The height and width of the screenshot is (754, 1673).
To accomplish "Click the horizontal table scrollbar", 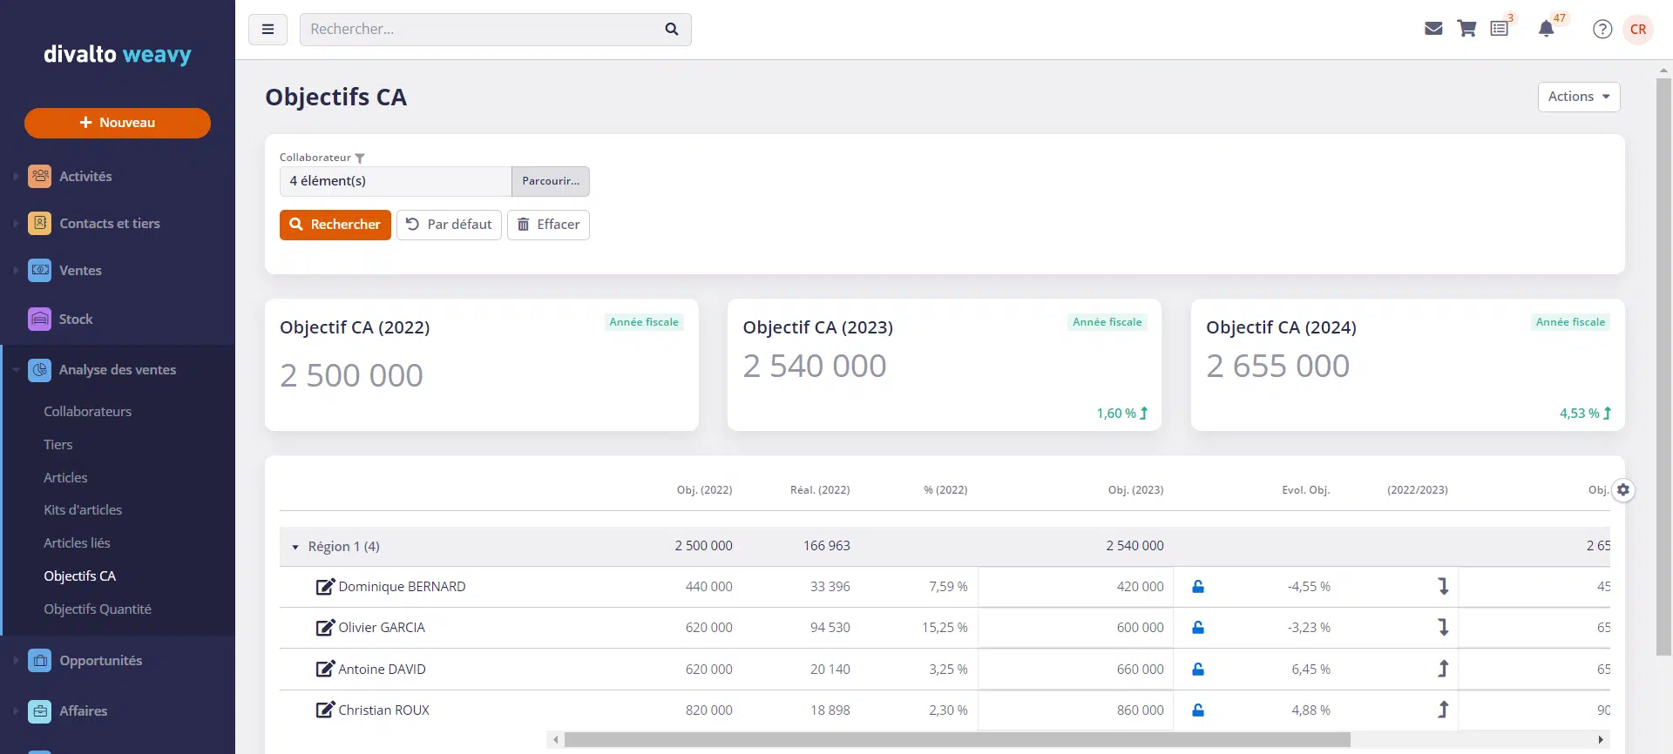I will [x=957, y=740].
